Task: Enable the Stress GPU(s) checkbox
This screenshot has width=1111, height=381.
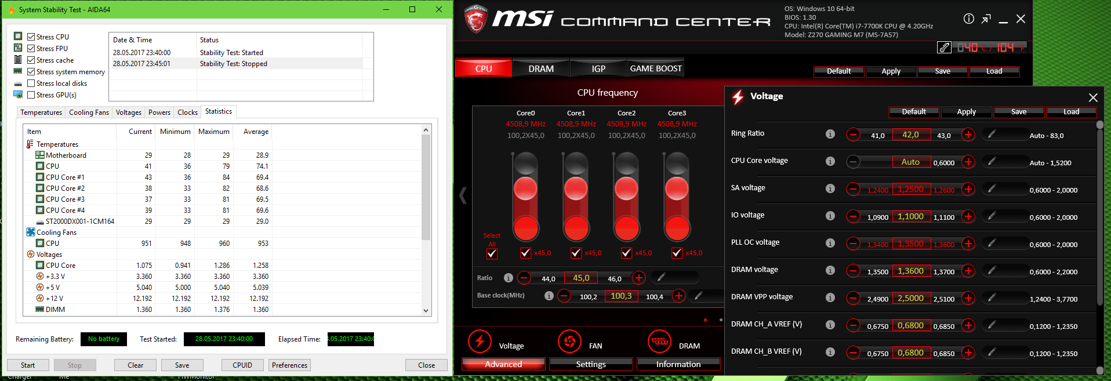Action: point(31,95)
